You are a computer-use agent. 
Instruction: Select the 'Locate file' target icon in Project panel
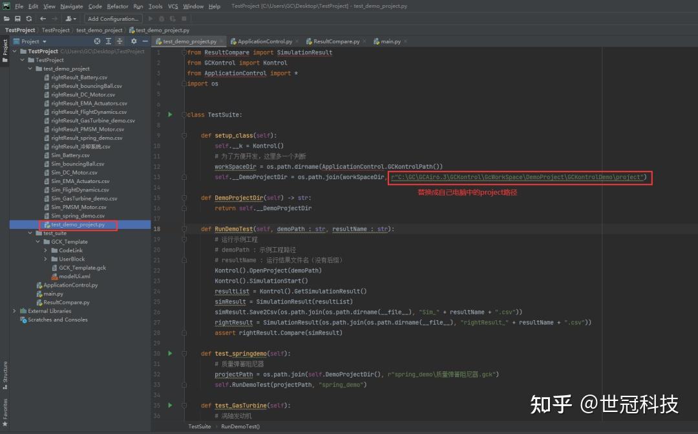[97, 41]
